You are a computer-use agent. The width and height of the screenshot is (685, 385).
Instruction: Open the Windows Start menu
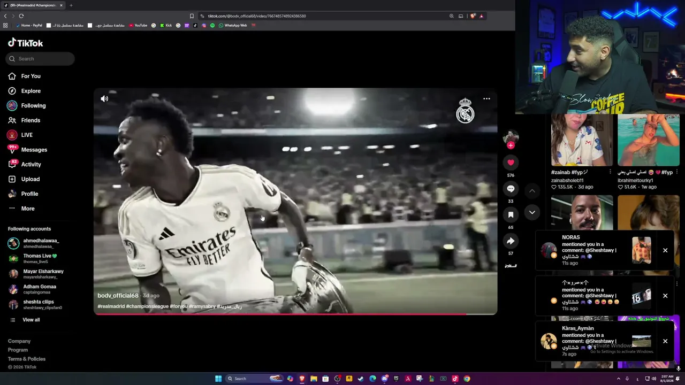[x=218, y=379]
